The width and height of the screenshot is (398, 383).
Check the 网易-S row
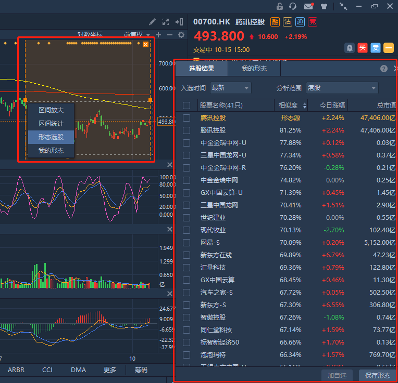click(x=186, y=243)
